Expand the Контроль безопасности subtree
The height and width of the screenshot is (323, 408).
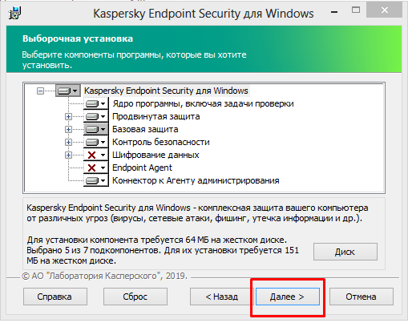pos(68,143)
